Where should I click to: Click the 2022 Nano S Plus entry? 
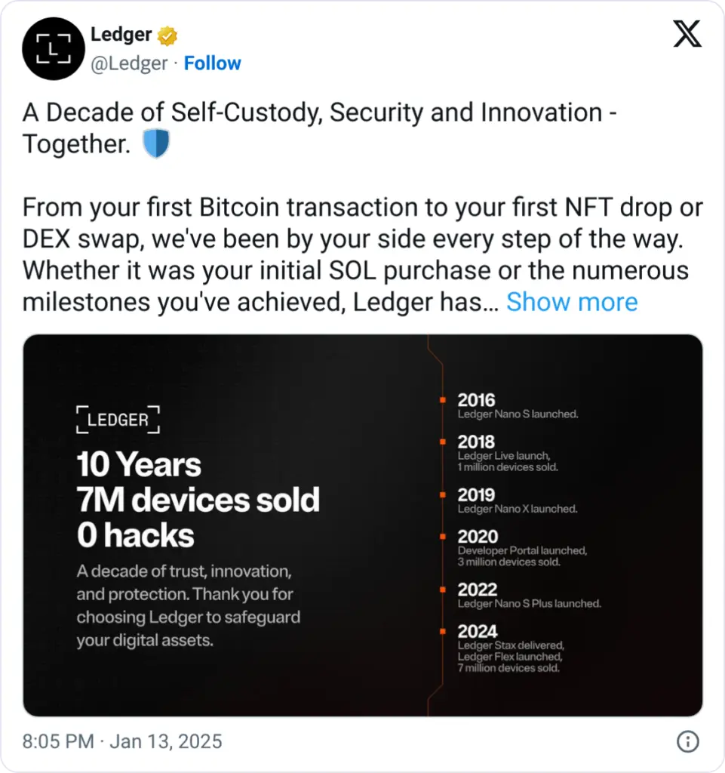[528, 603]
